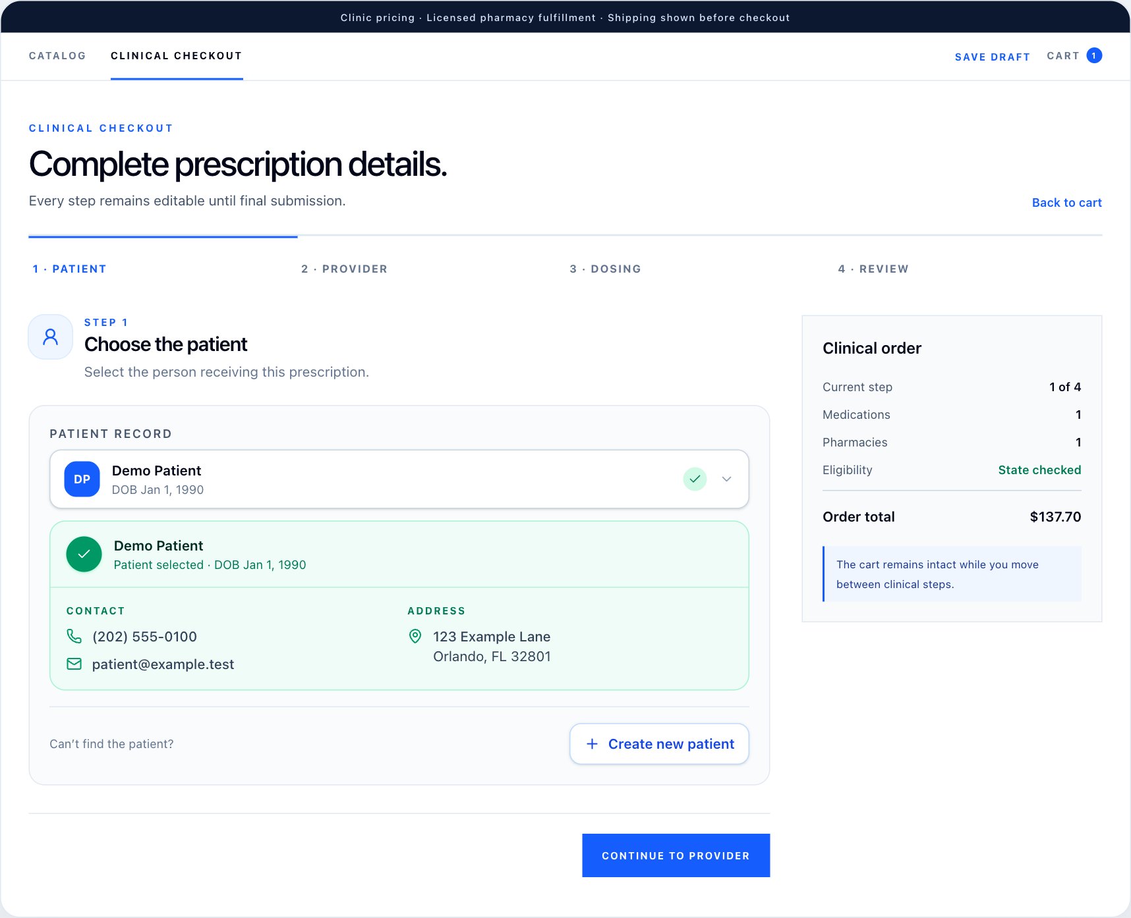Click the 'Can't find the patient?' text
The width and height of the screenshot is (1131, 918).
111,744
